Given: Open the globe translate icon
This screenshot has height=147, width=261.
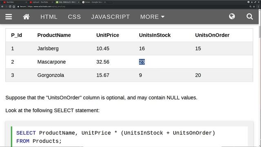Looking at the screenshot, I should [x=232, y=16].
